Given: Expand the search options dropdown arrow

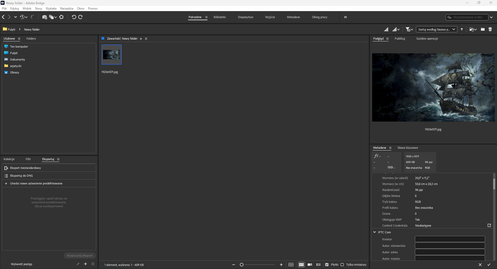Looking at the screenshot, I should pos(491,17).
